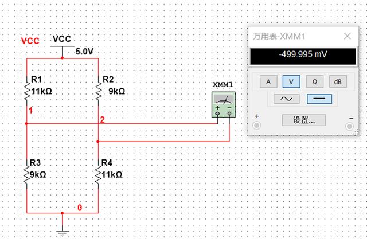Screen dimensions: 367x242
Task: Click the XMM1 positive input pin
Action: coord(217,114)
